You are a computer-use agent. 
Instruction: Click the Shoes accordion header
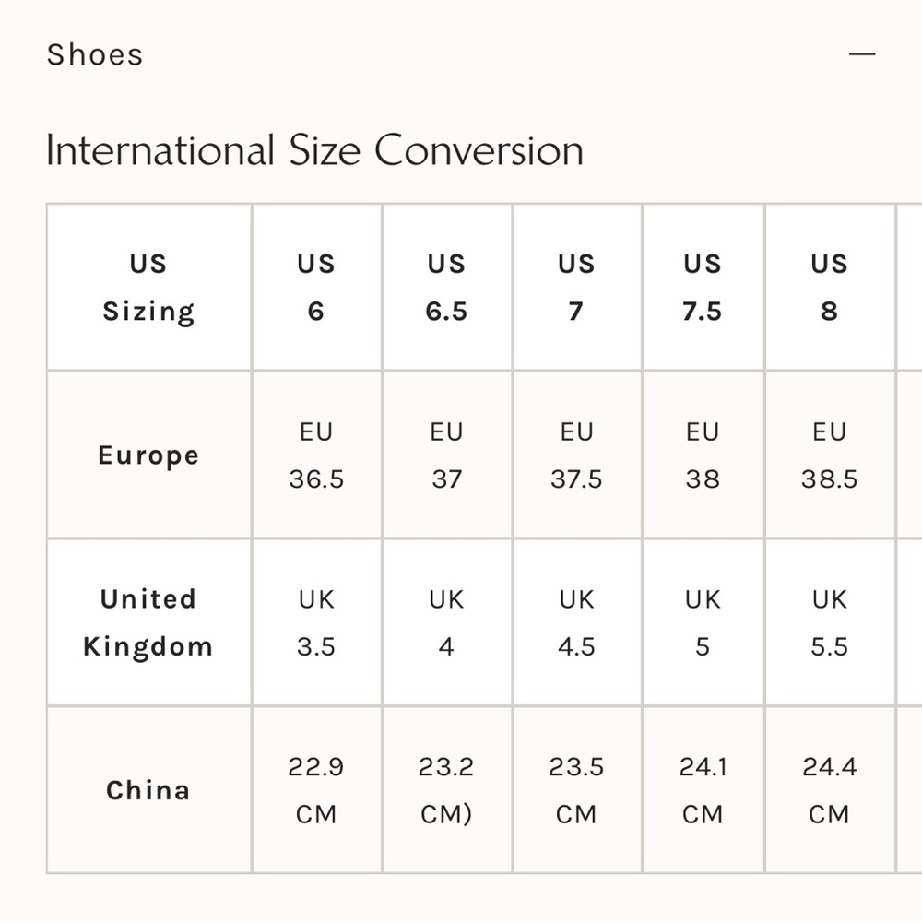pos(461,54)
